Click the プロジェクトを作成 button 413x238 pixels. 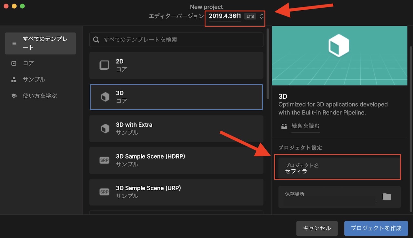point(376,228)
